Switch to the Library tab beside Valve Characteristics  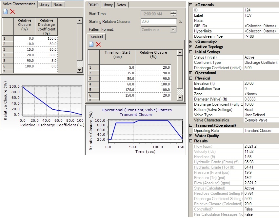coord(44,5)
